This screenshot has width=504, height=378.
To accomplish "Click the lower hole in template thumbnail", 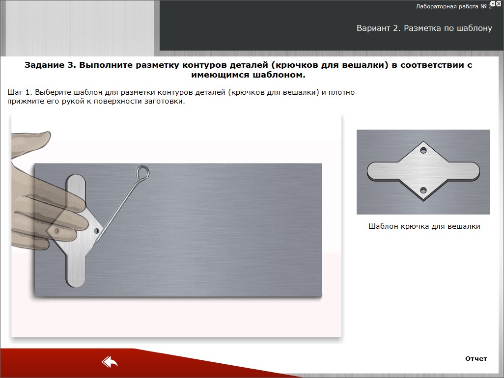I will (423, 190).
